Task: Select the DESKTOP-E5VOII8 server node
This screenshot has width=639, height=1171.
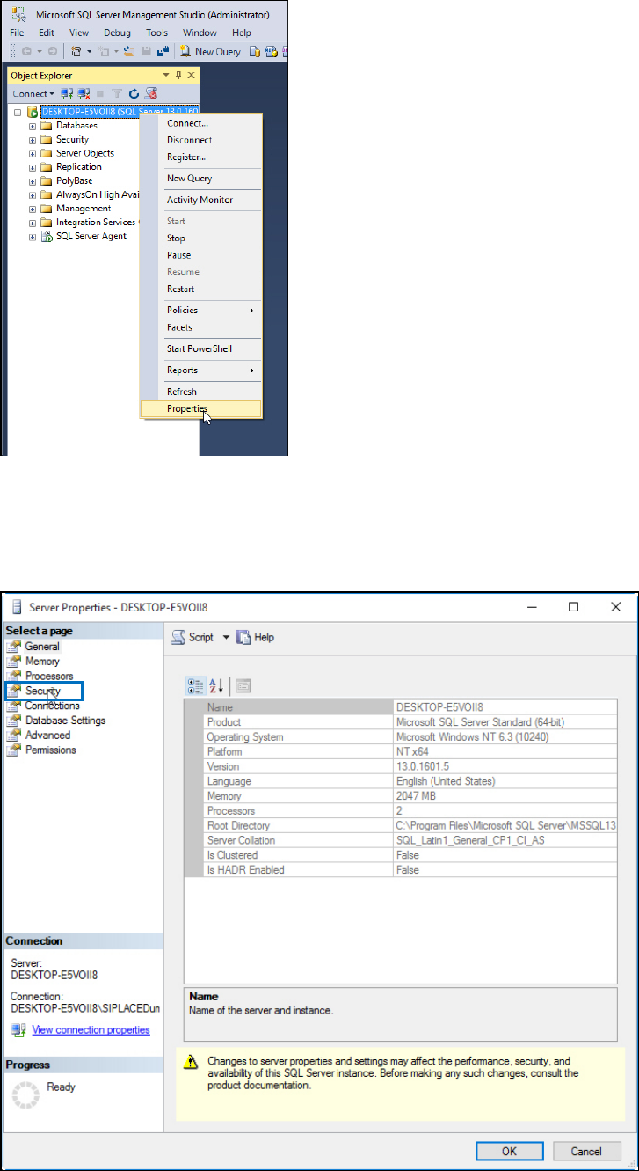Action: pos(120,112)
